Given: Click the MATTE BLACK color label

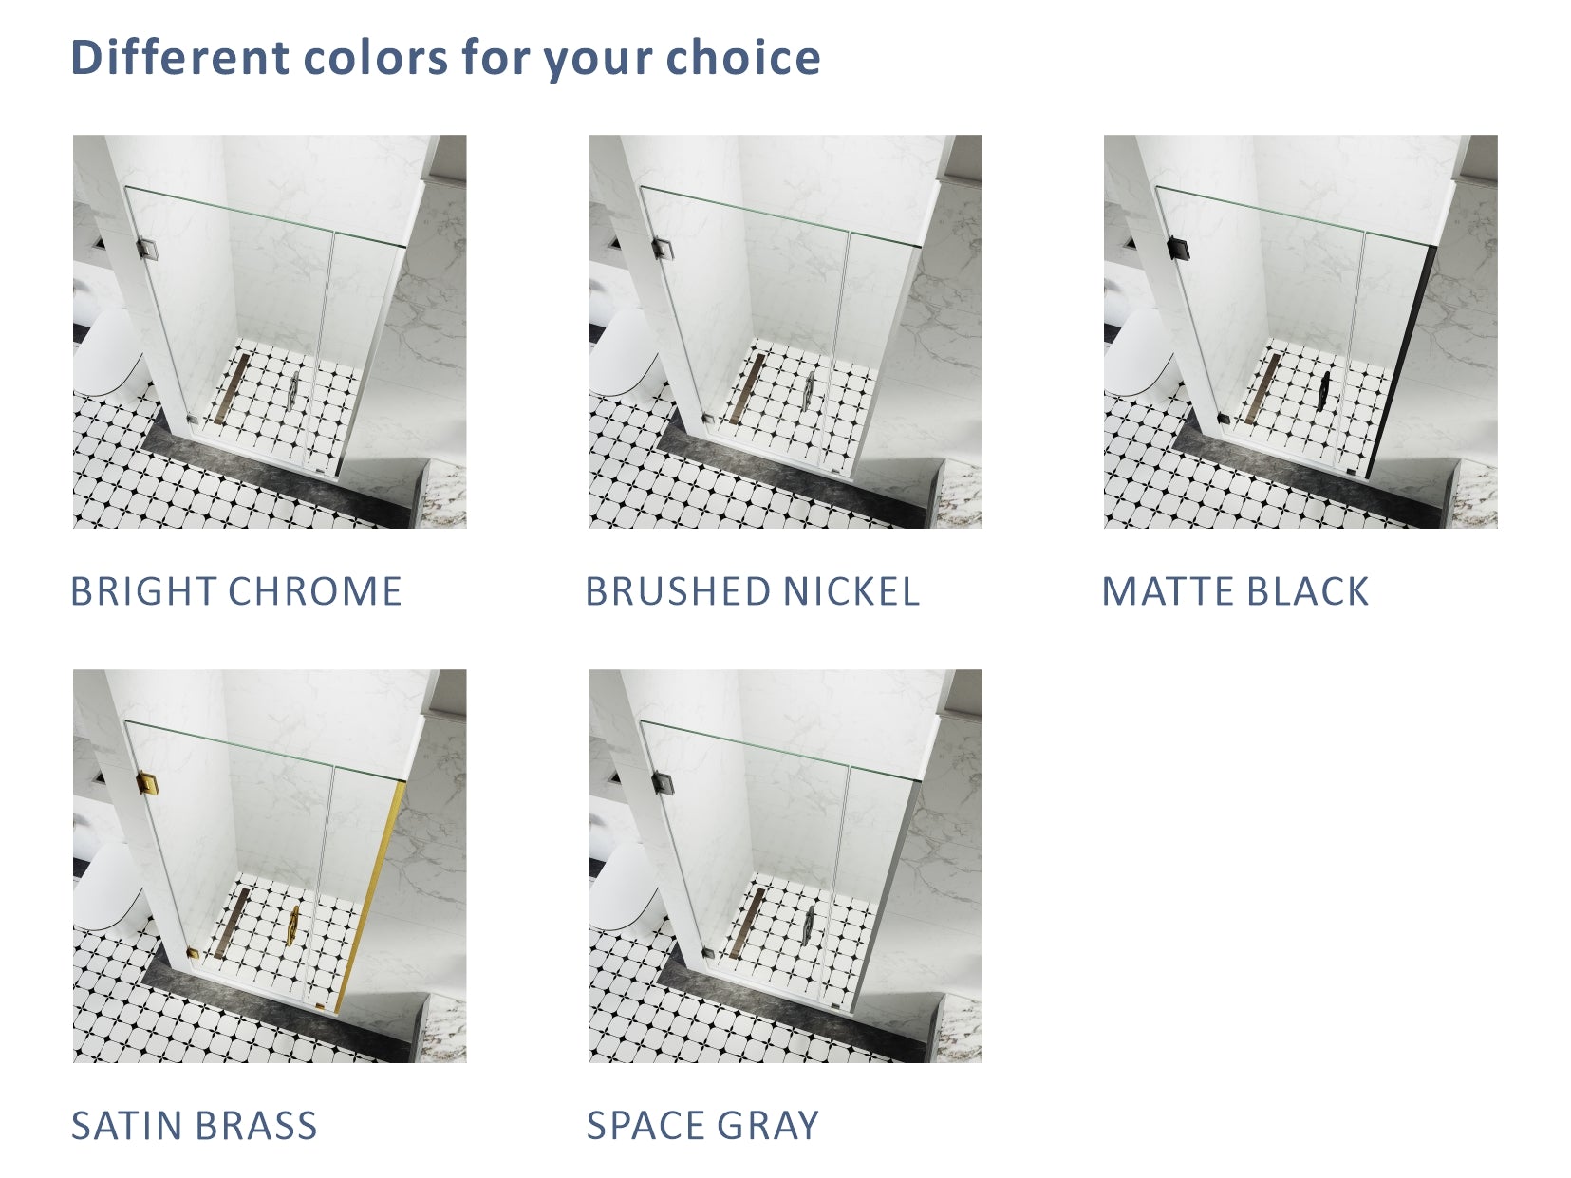Looking at the screenshot, I should 1235,591.
